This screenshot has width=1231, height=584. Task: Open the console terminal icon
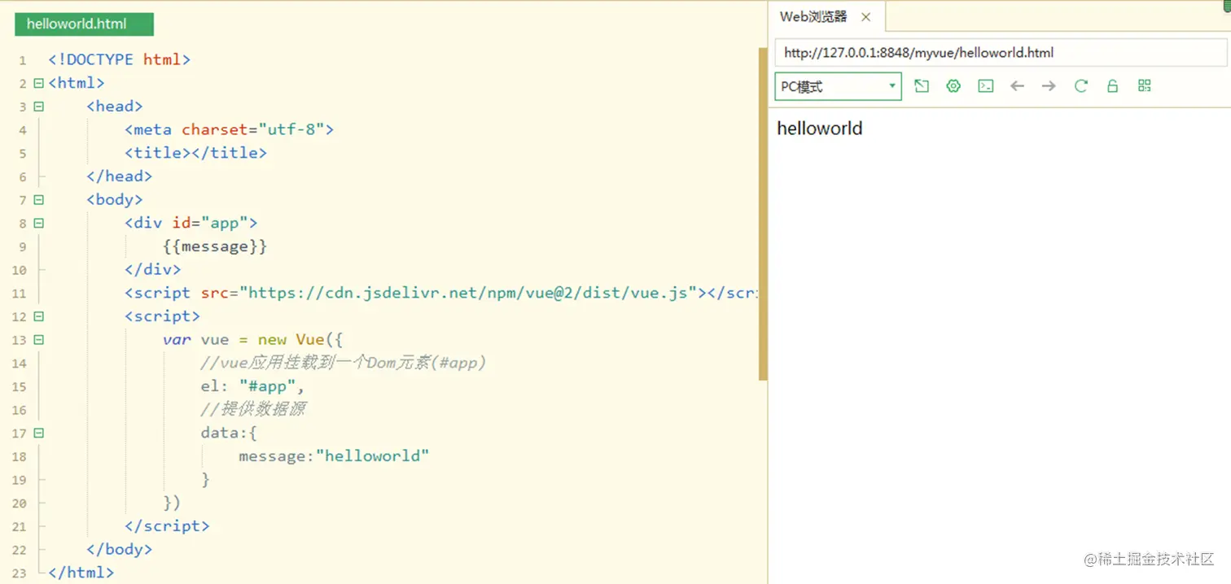click(x=985, y=86)
